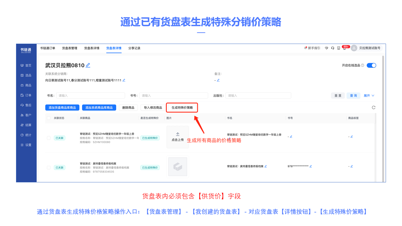Image resolution: width=402 pixels, height=226 pixels.
Task: Edit 书号 pencil for 978 row
Action: 311,166
